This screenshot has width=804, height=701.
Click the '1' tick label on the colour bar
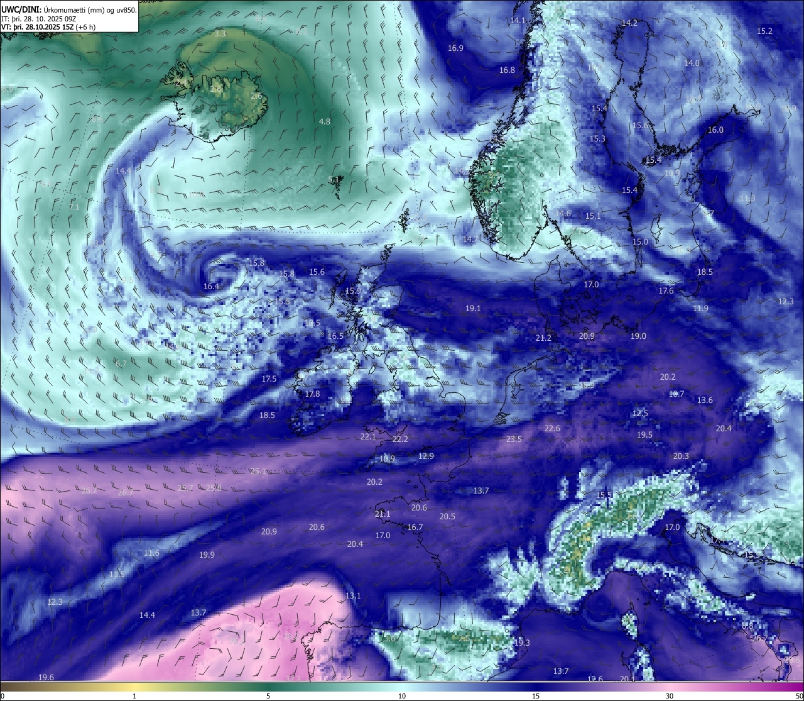(x=134, y=696)
